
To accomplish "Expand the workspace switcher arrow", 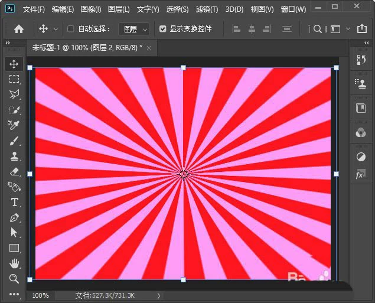I will point(348,29).
